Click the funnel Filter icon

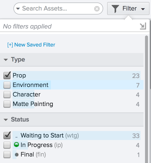[115, 9]
